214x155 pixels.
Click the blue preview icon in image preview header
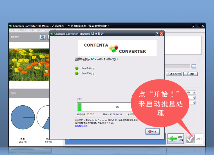coord(43,37)
